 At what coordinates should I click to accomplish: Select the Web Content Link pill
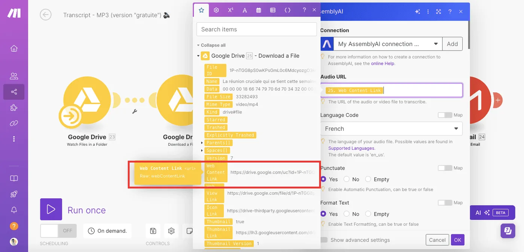[216, 172]
